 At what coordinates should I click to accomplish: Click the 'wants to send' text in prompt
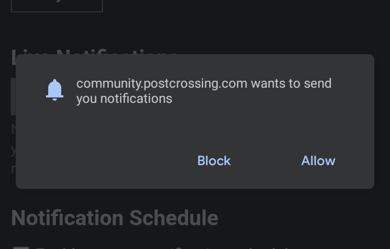[291, 83]
